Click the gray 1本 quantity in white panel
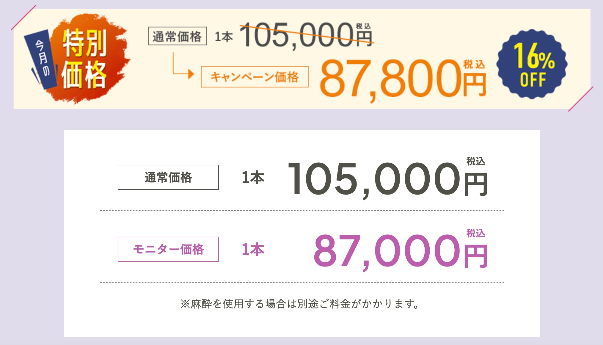This screenshot has width=603, height=345. [253, 178]
